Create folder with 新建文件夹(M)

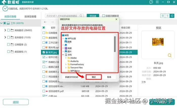(x=72, y=77)
